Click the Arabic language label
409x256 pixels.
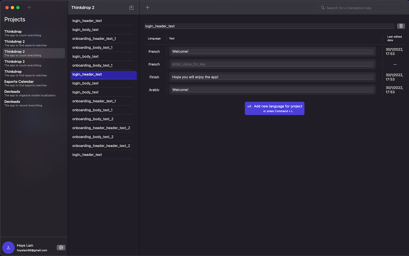pos(154,90)
